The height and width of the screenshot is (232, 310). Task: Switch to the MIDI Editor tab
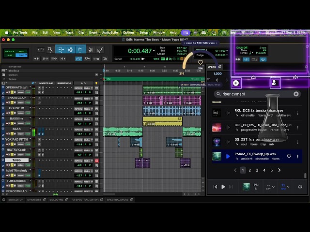coord(16,200)
